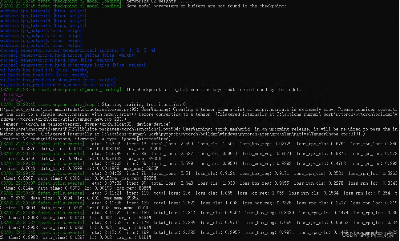The height and width of the screenshot is (241, 400).
Task: Click the roi_heads.box_head.fc1 line
Action: (44, 70)
